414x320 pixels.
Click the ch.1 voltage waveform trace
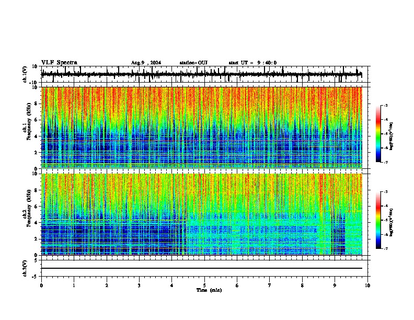(x=201, y=74)
